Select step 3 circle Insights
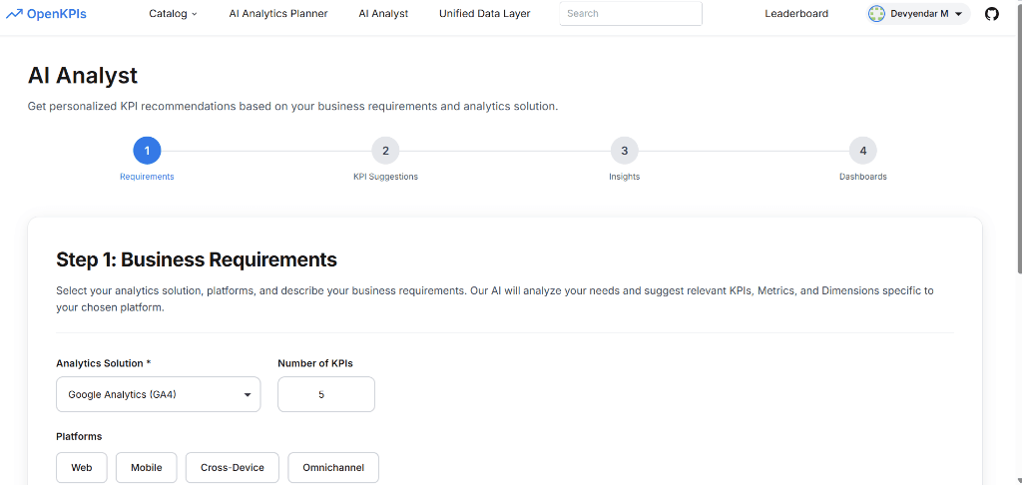 click(x=625, y=151)
